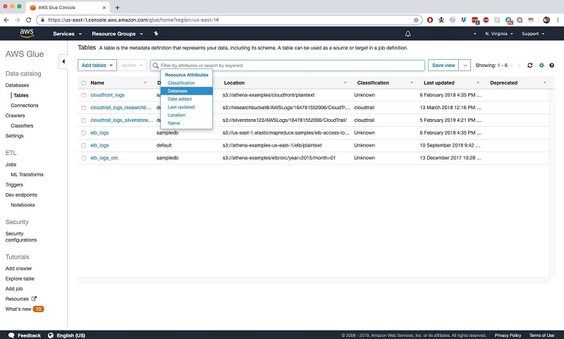Click the search magnifier icon in filter box

(155, 66)
